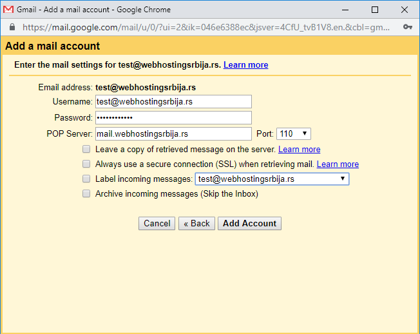Focus the Password input field
Image resolution: width=420 pixels, height=334 pixels.
(173, 118)
